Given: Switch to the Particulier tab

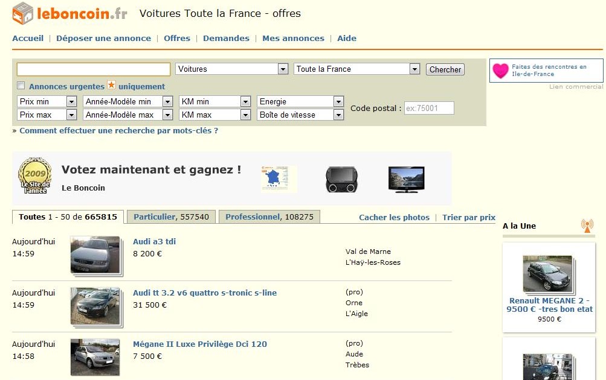Looking at the screenshot, I should point(171,217).
